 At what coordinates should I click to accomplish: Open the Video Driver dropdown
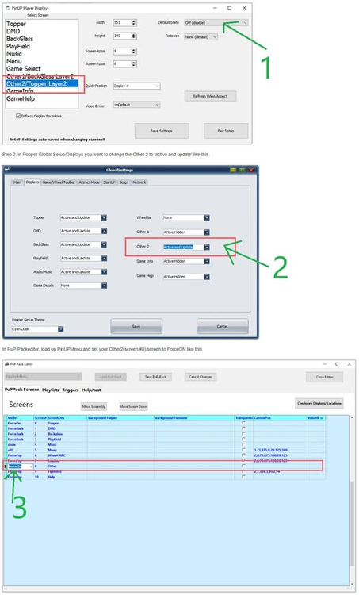[136, 105]
